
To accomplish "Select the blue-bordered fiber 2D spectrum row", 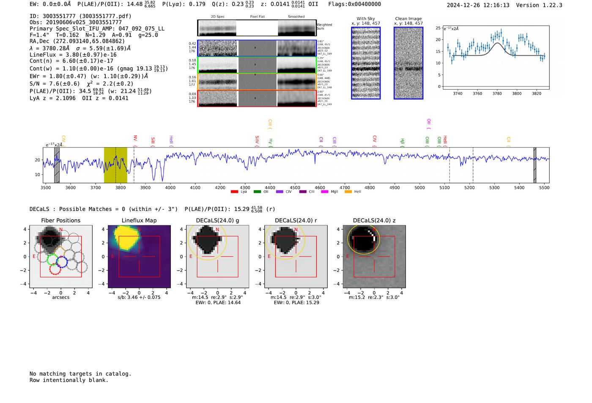I will [257, 48].
